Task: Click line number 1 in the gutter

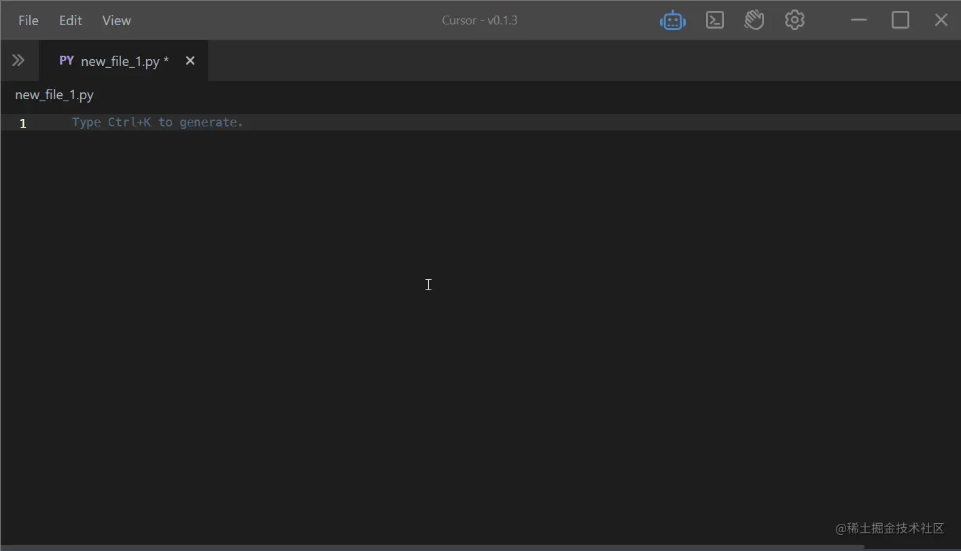Action: [x=22, y=123]
